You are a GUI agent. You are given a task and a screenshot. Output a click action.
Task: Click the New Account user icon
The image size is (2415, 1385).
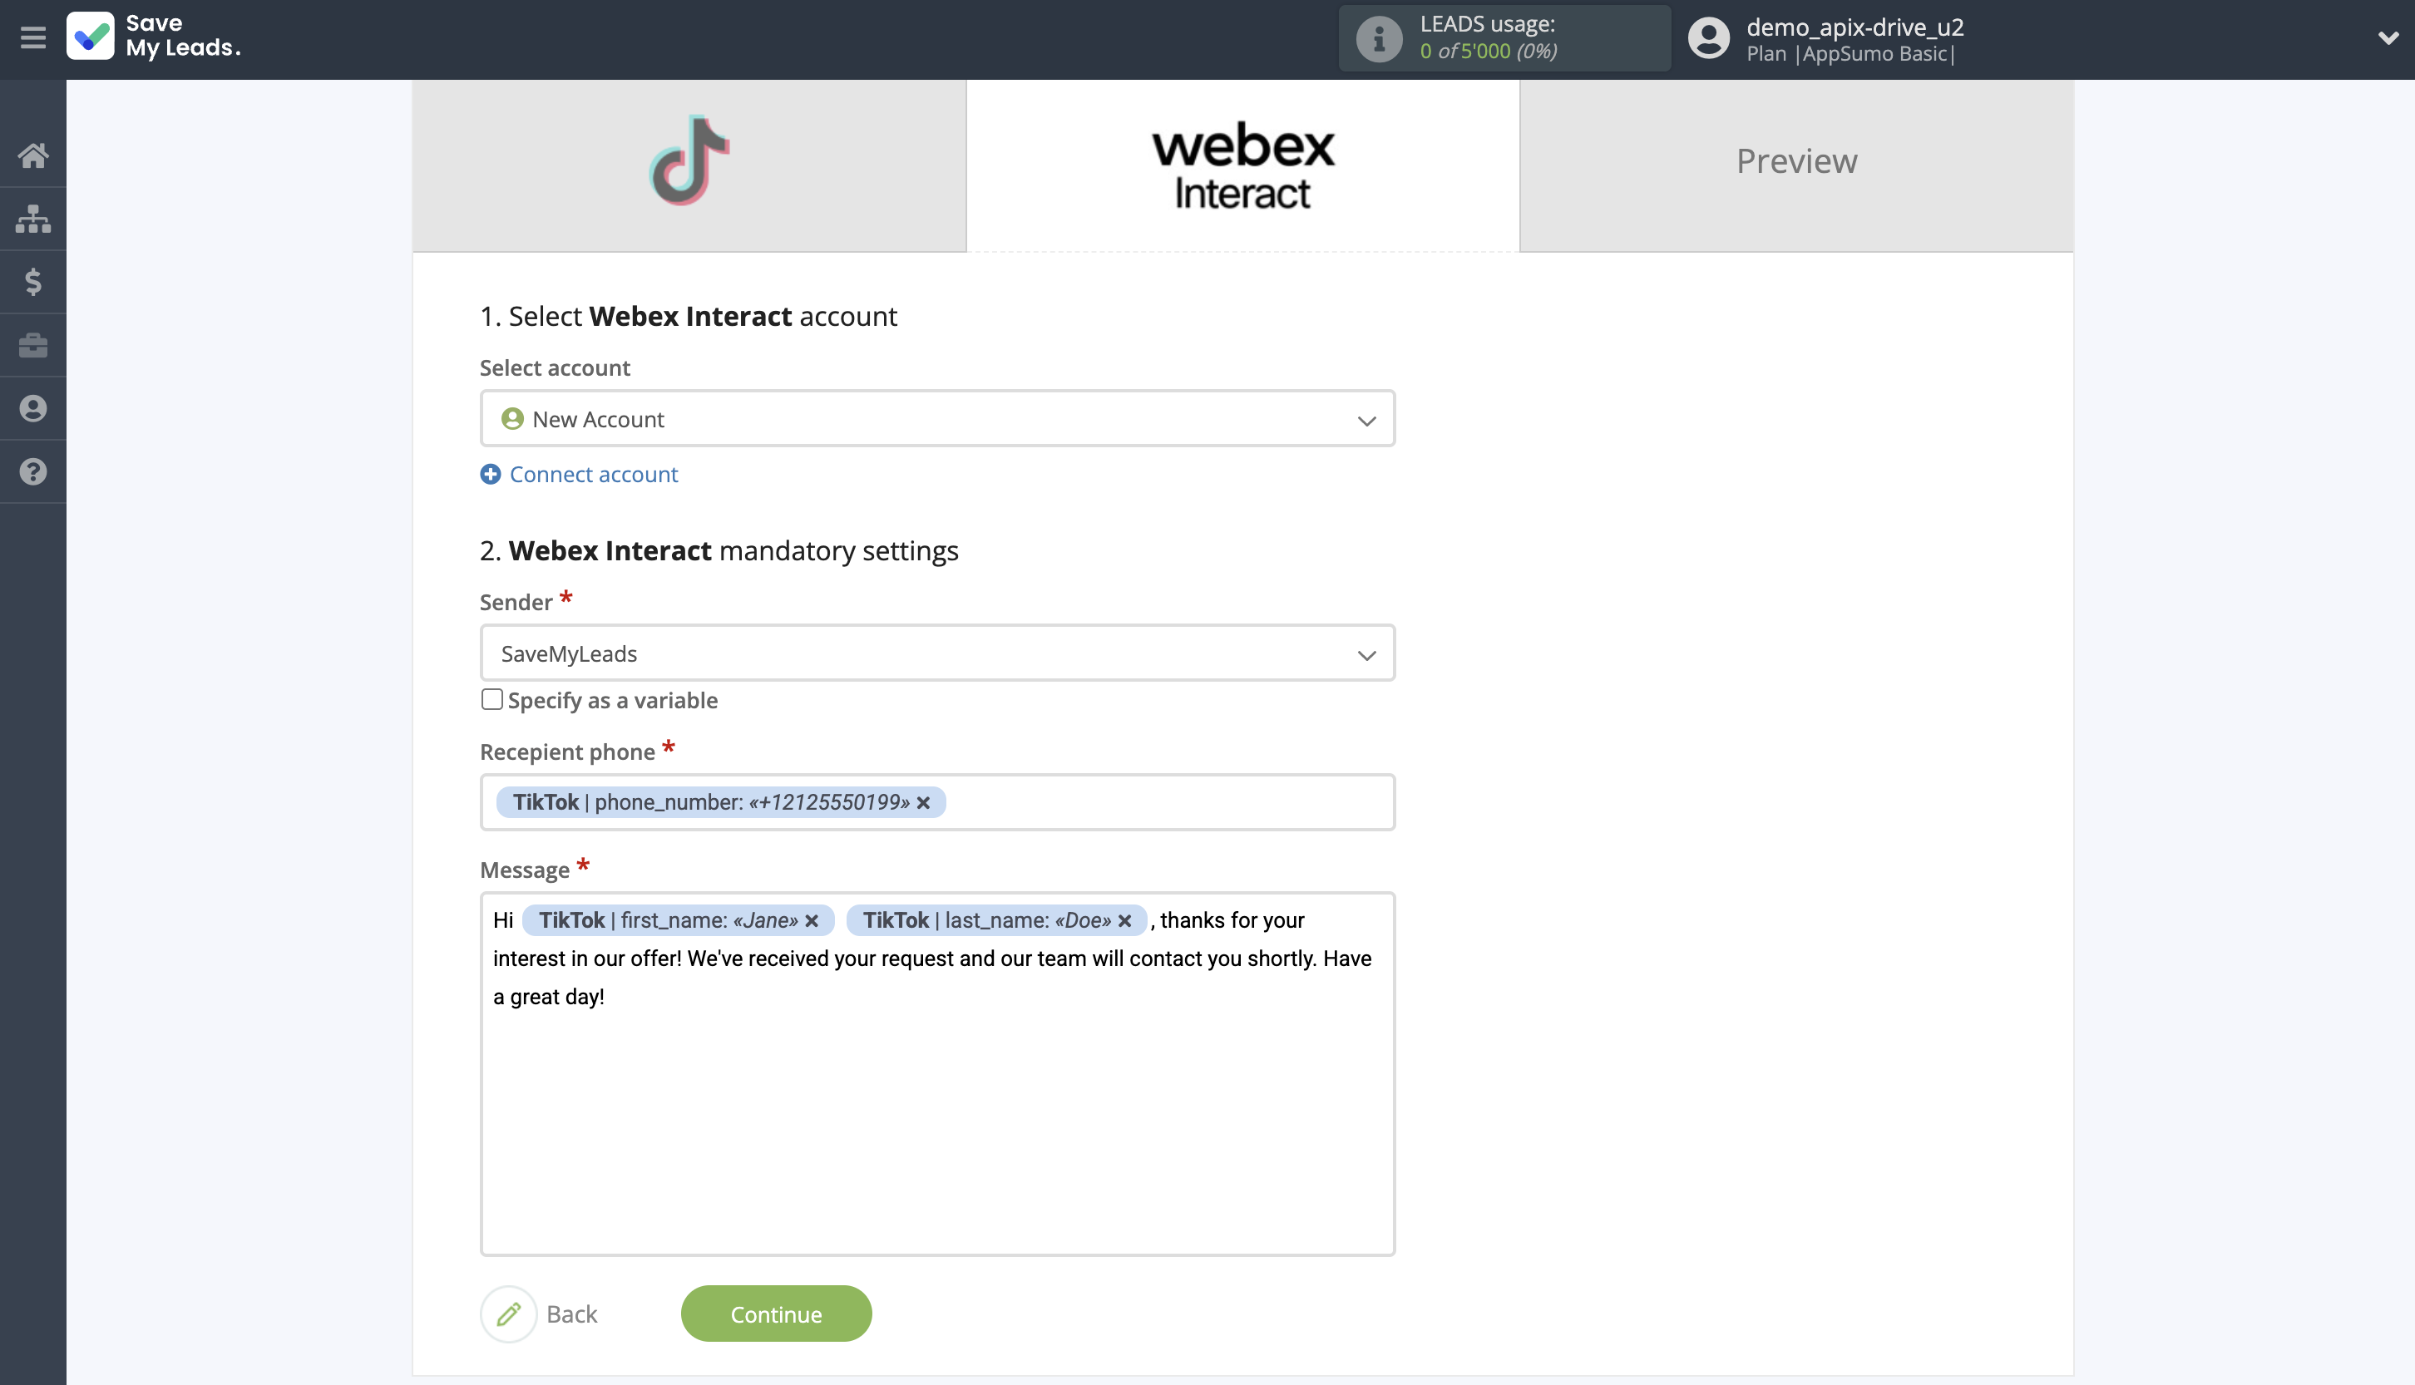tap(512, 418)
